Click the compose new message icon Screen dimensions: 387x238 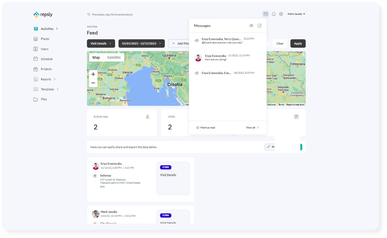tap(260, 25)
